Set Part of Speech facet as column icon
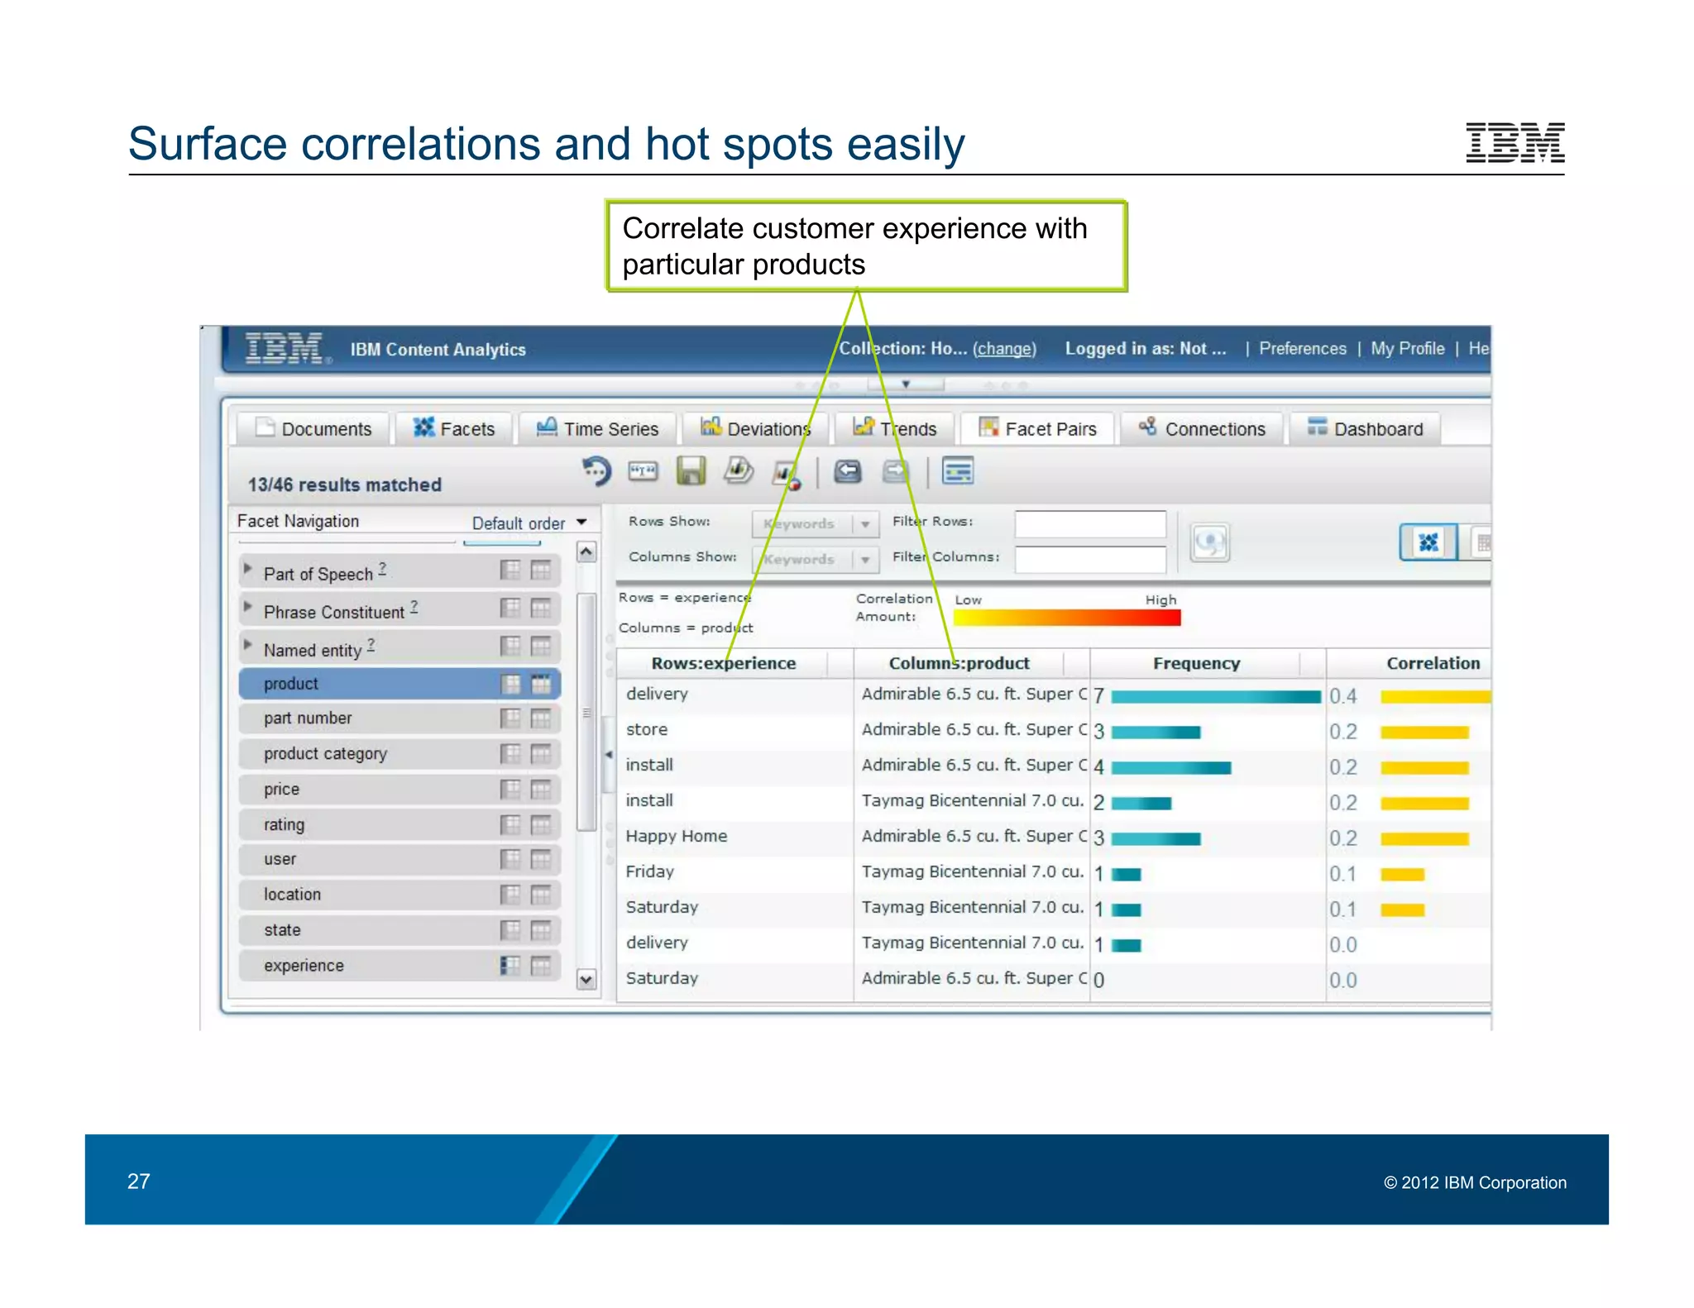The image size is (1694, 1308). (541, 570)
